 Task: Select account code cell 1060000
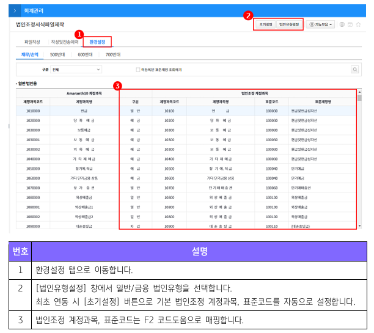coord(33,178)
